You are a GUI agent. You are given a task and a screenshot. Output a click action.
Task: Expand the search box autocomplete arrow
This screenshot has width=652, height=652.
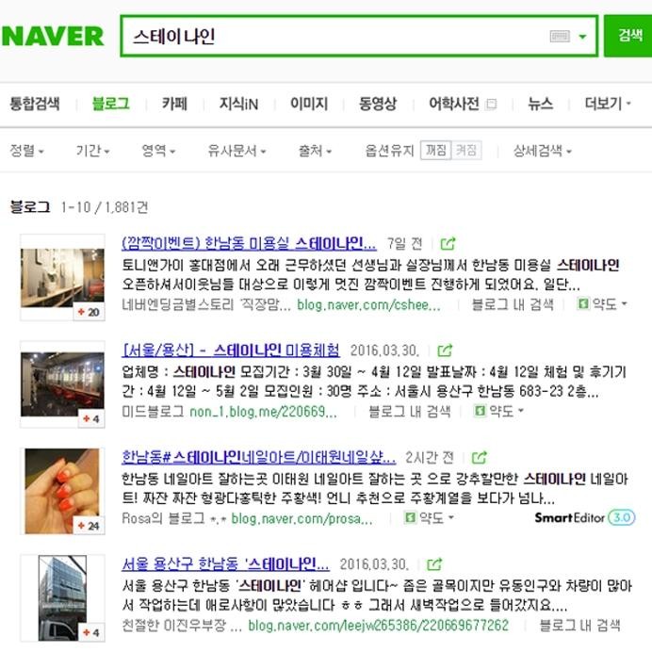tap(582, 37)
